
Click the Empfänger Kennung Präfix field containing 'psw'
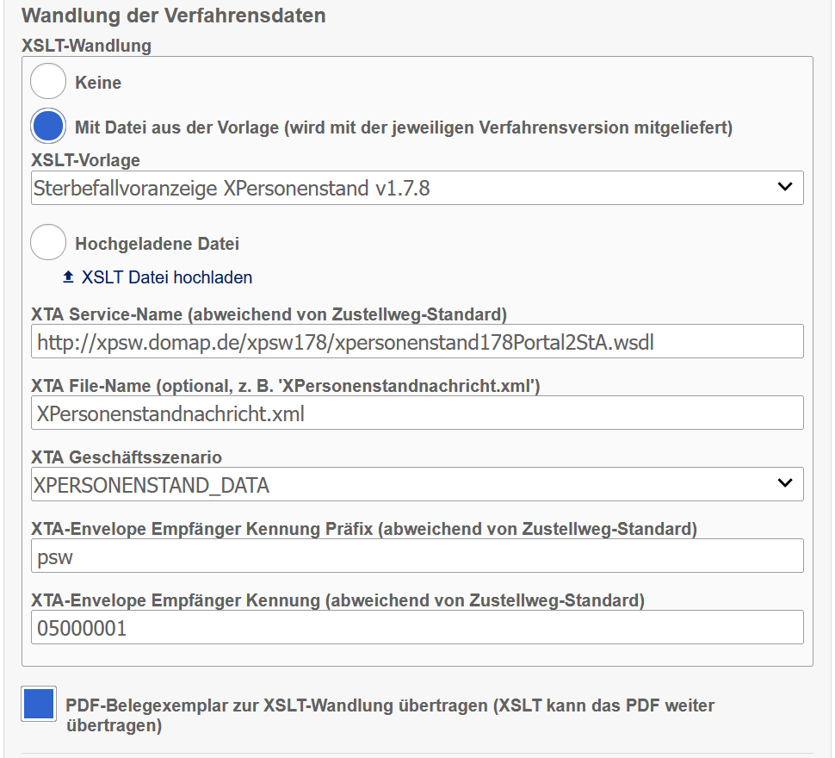(417, 556)
